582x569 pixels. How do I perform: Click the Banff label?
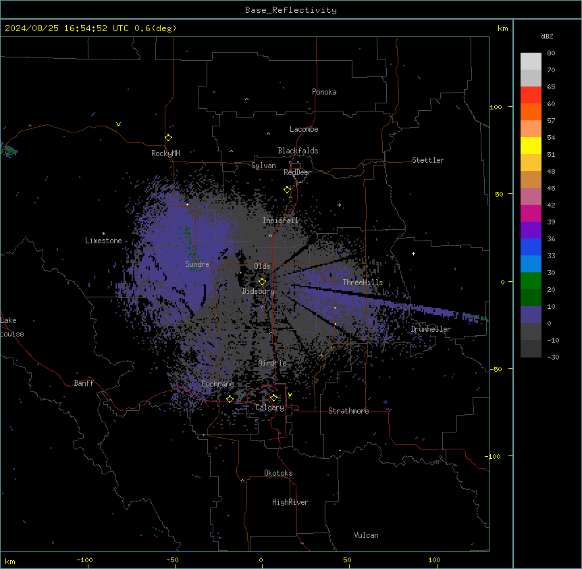(x=84, y=383)
